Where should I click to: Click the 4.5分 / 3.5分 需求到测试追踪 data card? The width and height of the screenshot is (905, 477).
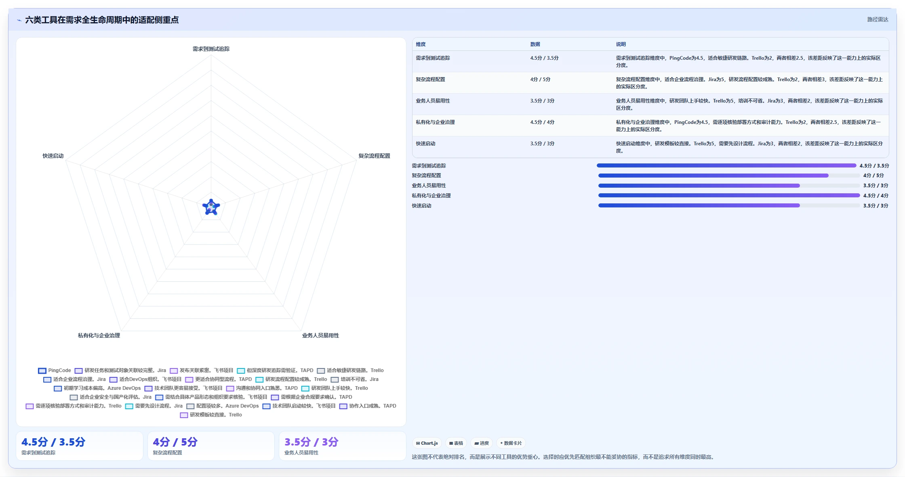coord(80,446)
